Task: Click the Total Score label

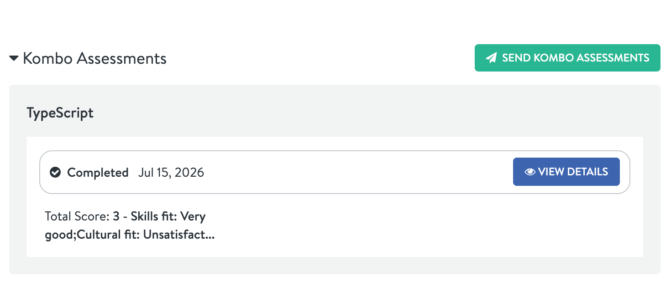Action: [77, 216]
